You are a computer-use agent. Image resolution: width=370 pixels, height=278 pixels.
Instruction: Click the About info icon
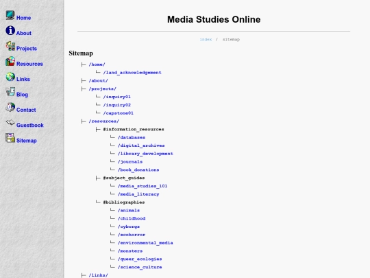(x=10, y=30)
